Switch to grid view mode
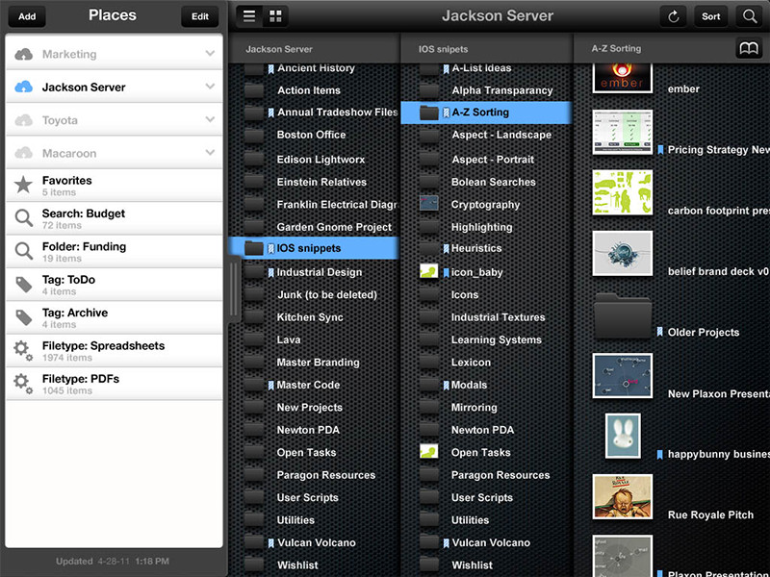This screenshot has width=770, height=577. coord(275,16)
